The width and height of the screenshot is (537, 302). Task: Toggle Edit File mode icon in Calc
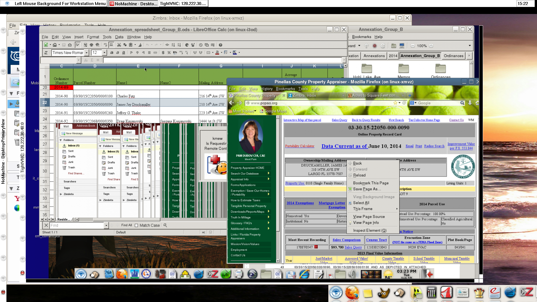point(78,45)
